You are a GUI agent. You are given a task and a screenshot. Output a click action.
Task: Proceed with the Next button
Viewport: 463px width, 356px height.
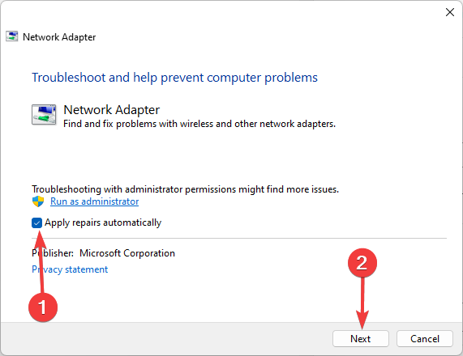tap(361, 339)
